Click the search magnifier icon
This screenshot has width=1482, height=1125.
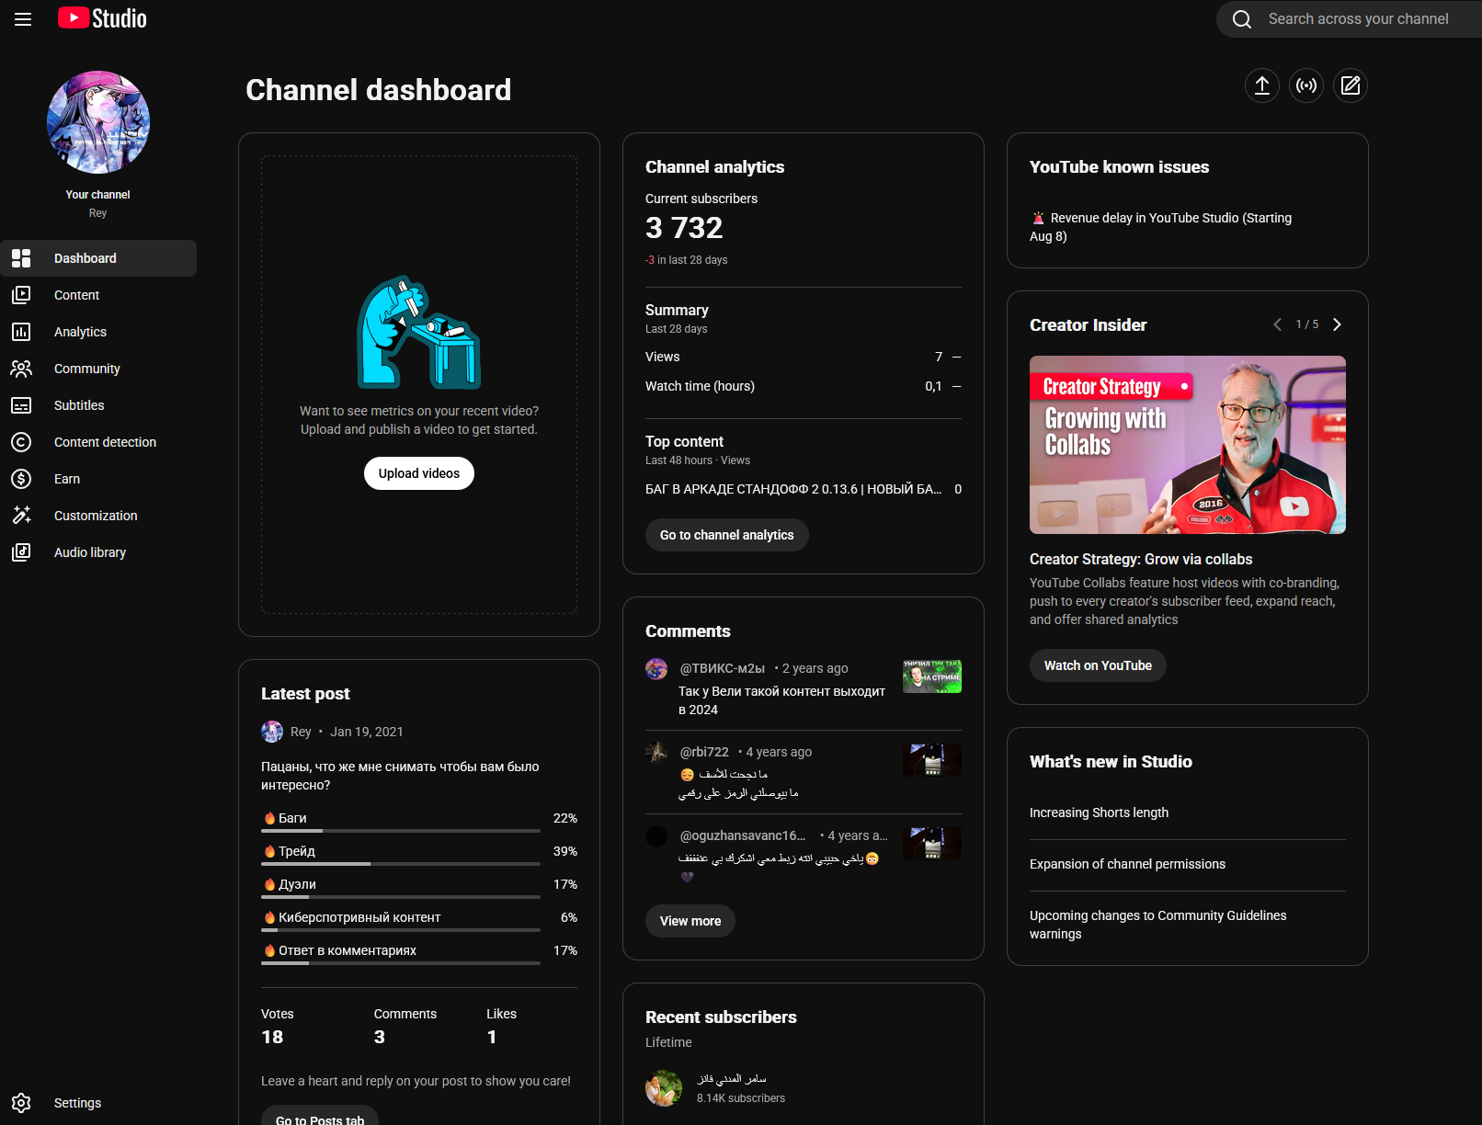(x=1242, y=19)
